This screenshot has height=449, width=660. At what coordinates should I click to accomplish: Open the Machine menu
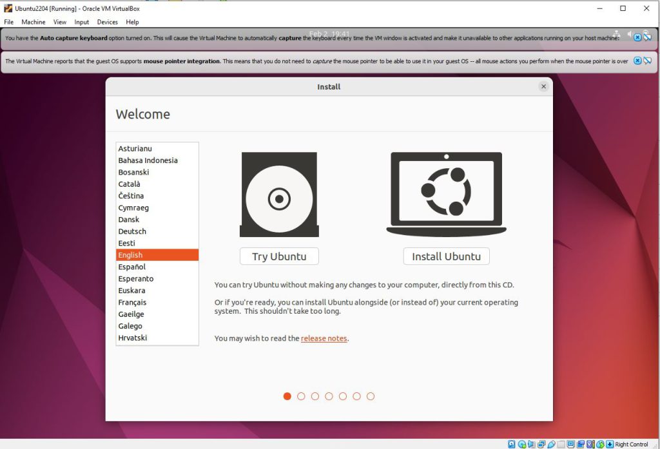pos(34,22)
